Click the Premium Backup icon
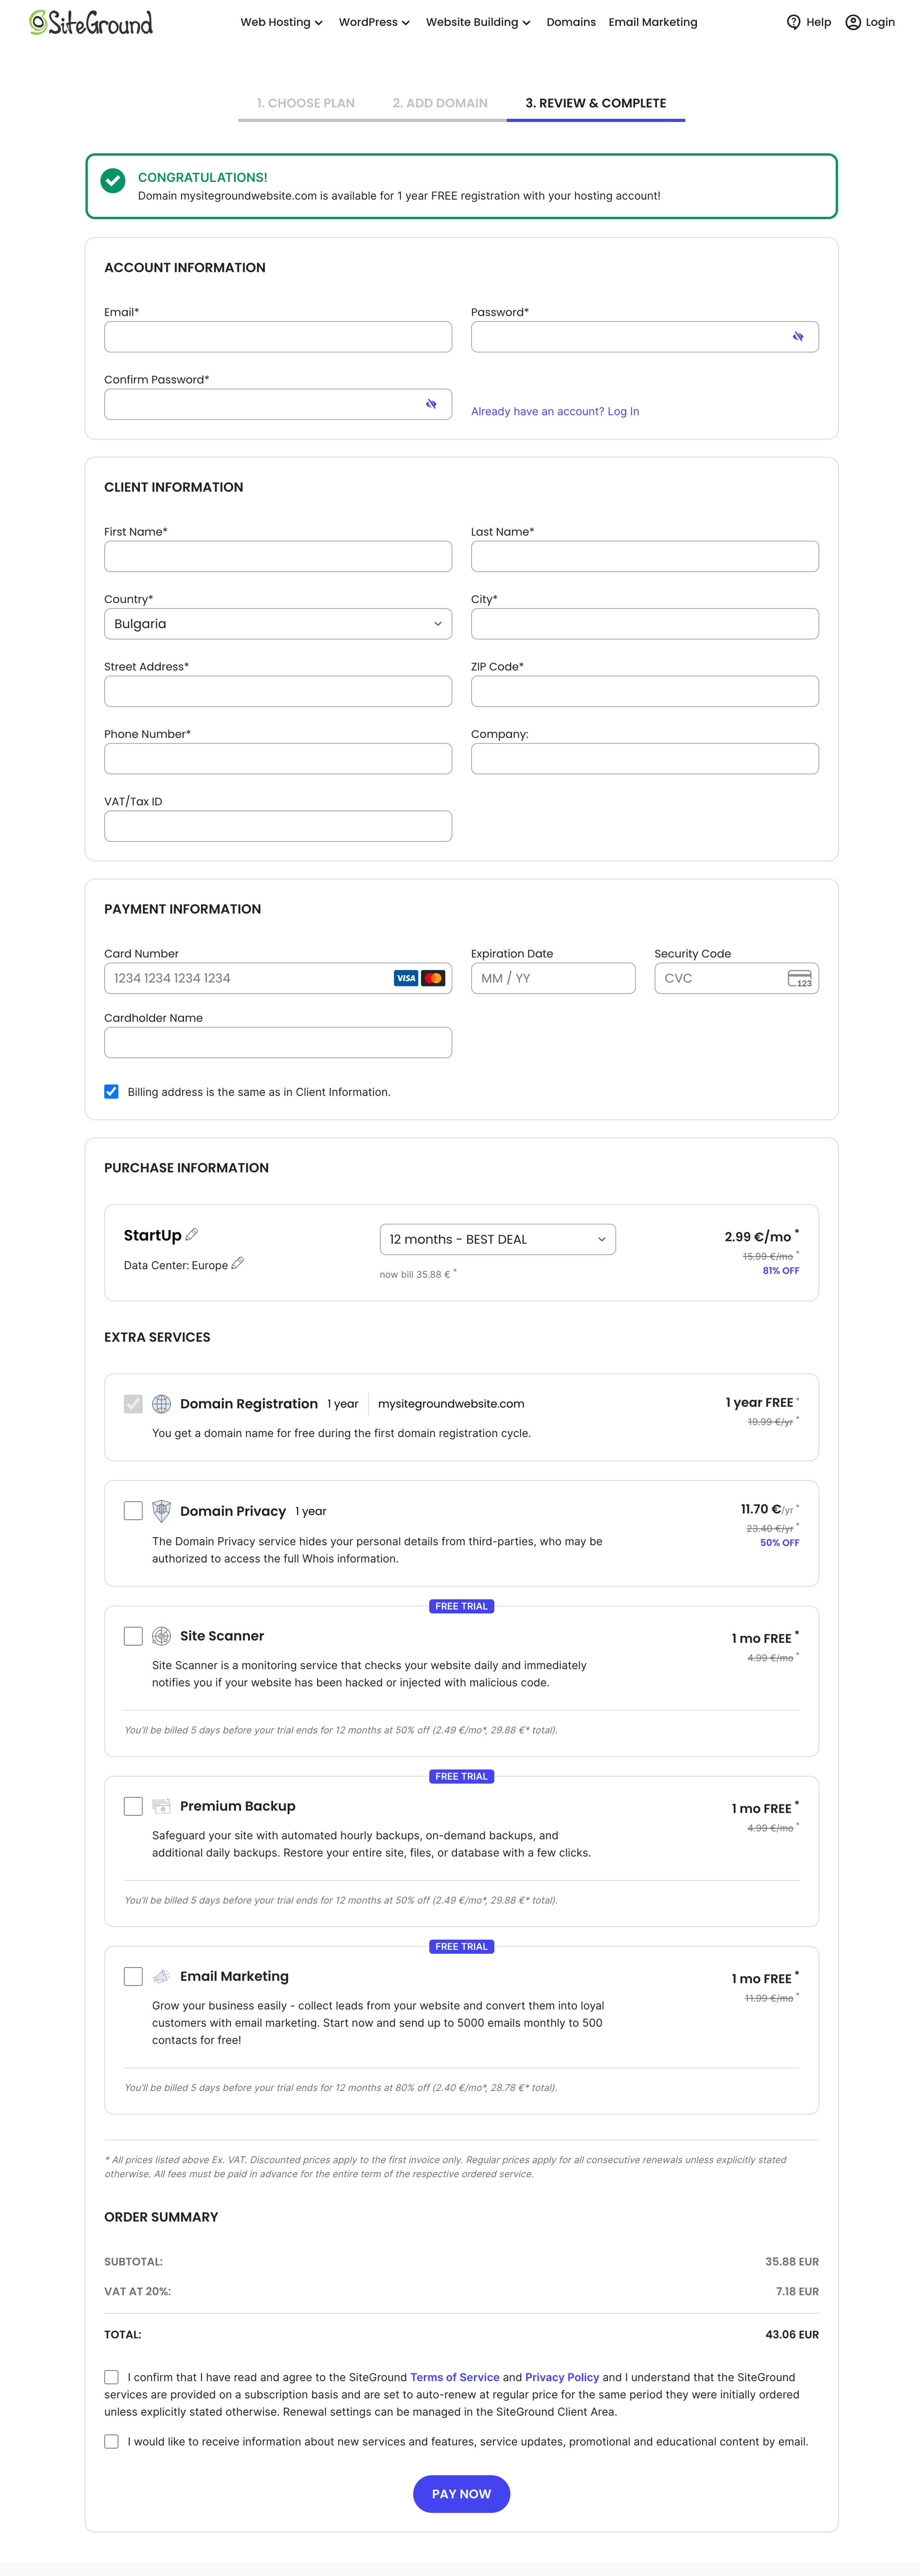This screenshot has width=920, height=2576. (x=161, y=1806)
